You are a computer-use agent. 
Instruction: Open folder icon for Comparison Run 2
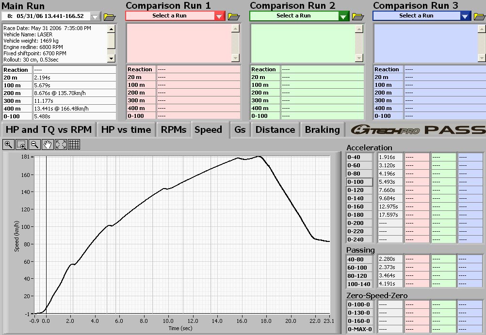358,16
